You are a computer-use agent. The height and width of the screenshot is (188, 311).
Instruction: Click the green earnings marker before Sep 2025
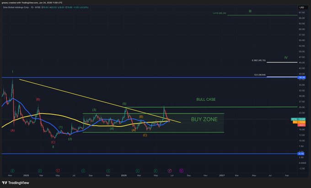[x=83, y=171]
